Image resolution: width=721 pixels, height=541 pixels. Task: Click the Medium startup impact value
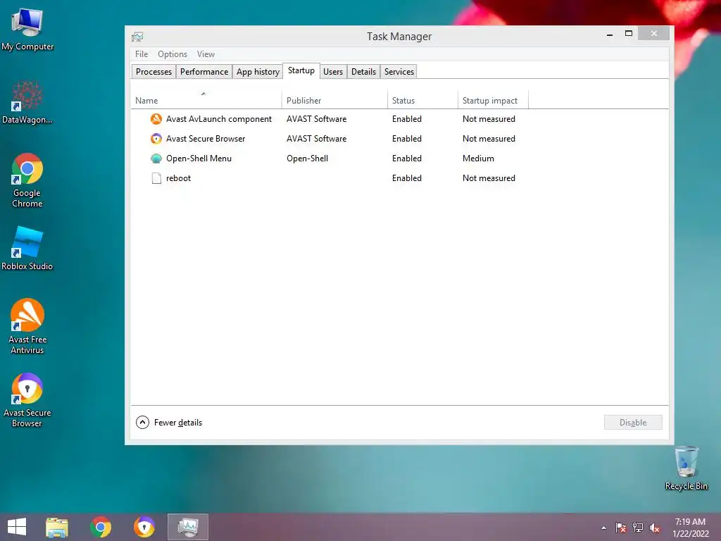(x=478, y=158)
